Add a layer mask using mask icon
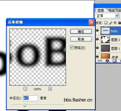This screenshot has height=111, width=121. (x=114, y=61)
